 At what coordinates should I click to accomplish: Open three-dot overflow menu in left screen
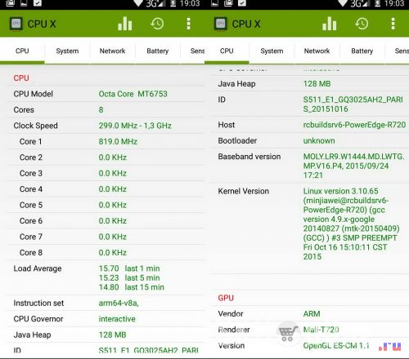tap(188, 24)
